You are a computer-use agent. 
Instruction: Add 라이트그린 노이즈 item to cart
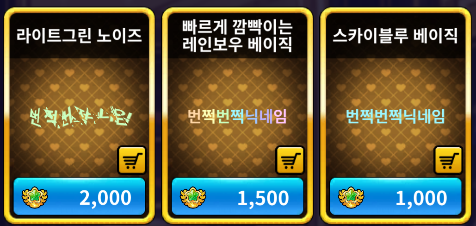pyautogui.click(x=132, y=160)
